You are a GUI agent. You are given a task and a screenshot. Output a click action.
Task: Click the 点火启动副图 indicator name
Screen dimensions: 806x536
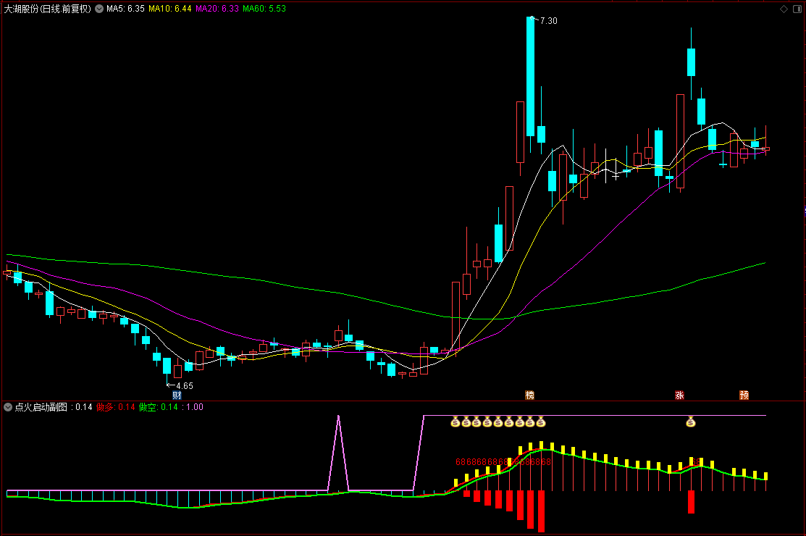pyautogui.click(x=41, y=407)
